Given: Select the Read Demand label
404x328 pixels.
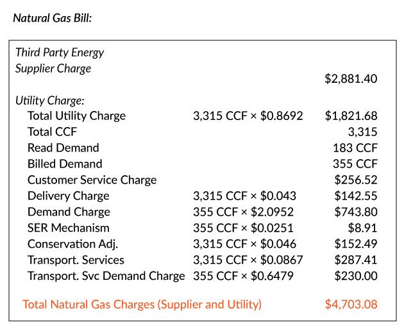Looking at the screenshot, I should coord(63,148).
